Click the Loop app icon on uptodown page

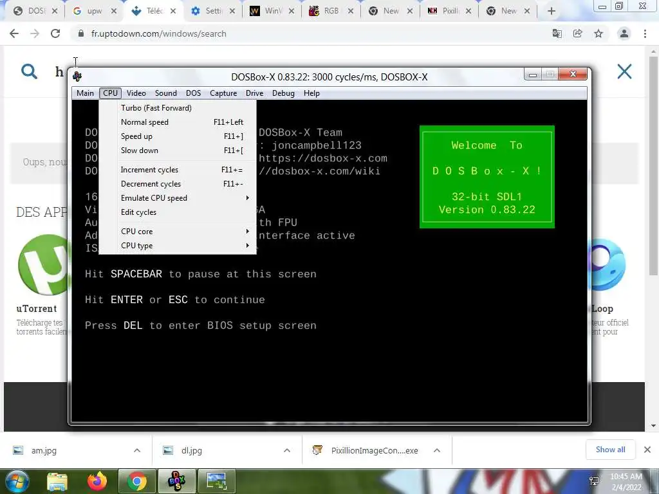point(609,264)
